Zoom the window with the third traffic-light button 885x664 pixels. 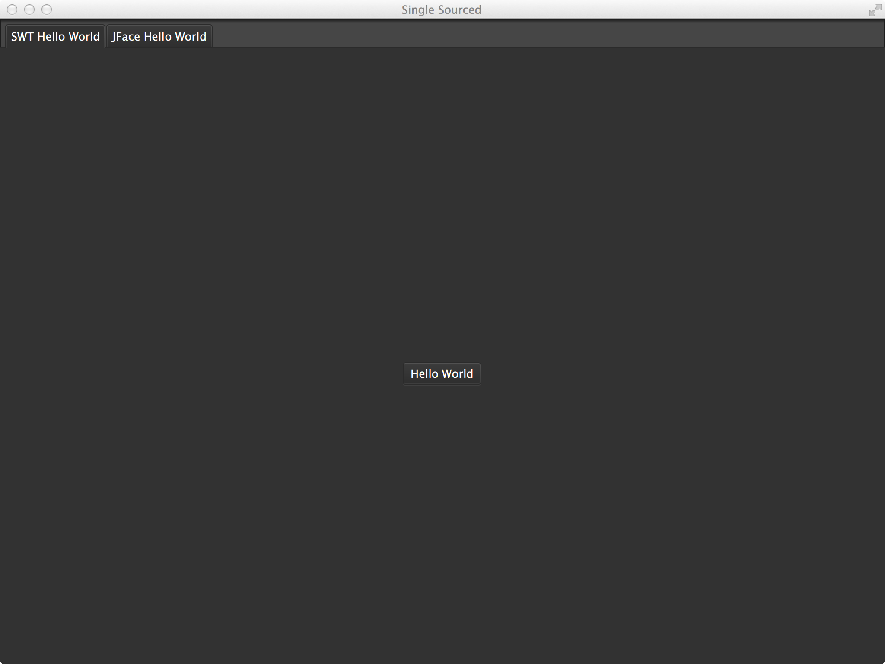tap(47, 10)
